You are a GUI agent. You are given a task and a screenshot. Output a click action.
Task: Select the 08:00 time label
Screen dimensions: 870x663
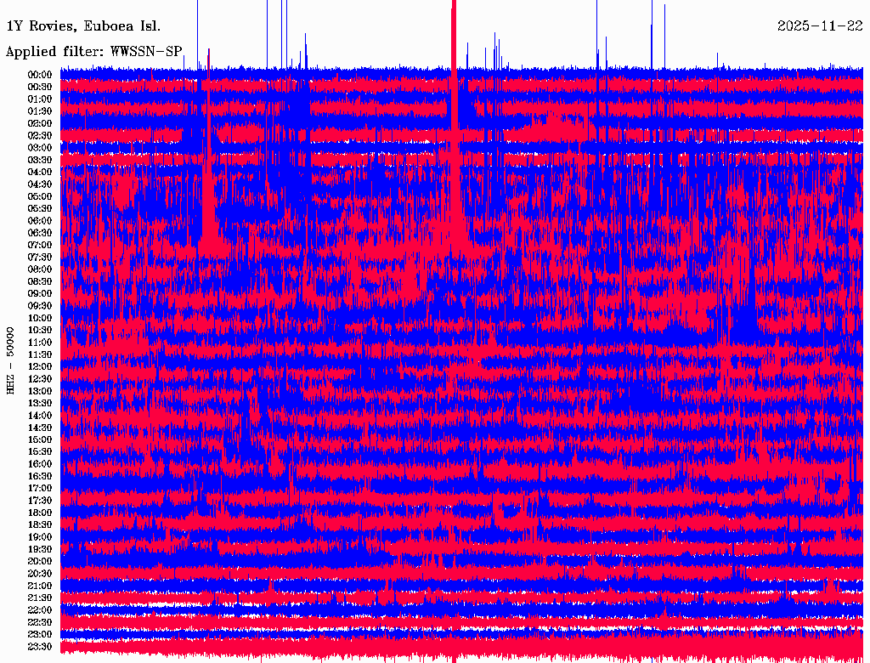[40, 269]
